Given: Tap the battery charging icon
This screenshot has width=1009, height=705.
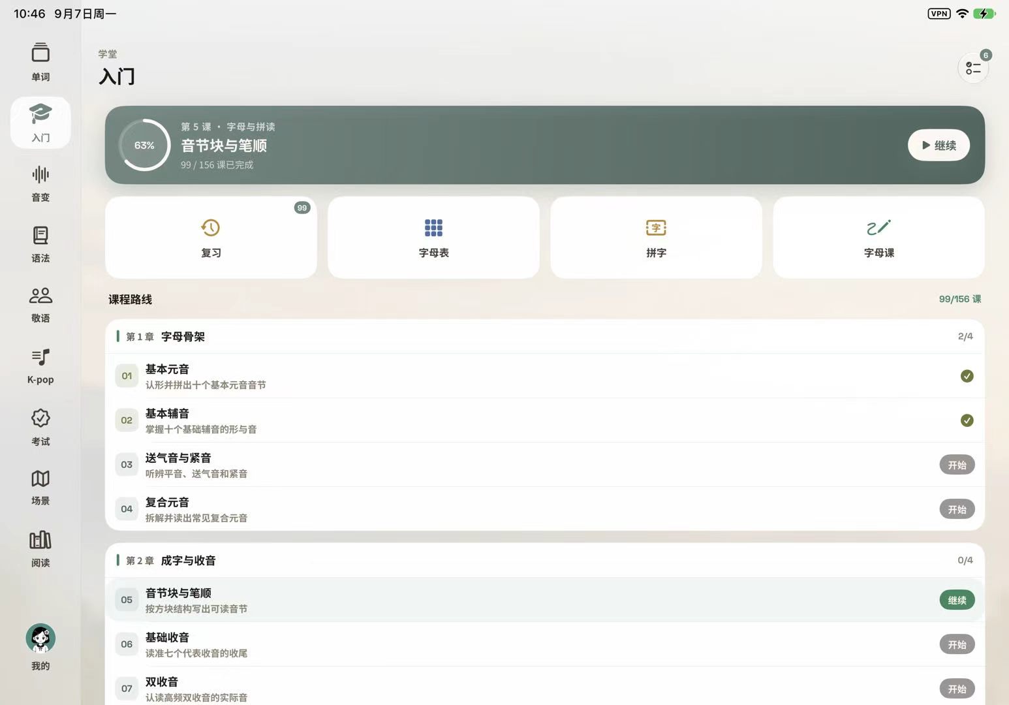Looking at the screenshot, I should (984, 14).
